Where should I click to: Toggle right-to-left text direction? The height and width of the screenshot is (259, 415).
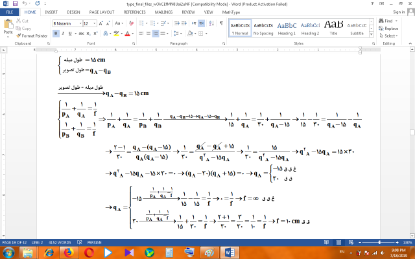pos(202,23)
